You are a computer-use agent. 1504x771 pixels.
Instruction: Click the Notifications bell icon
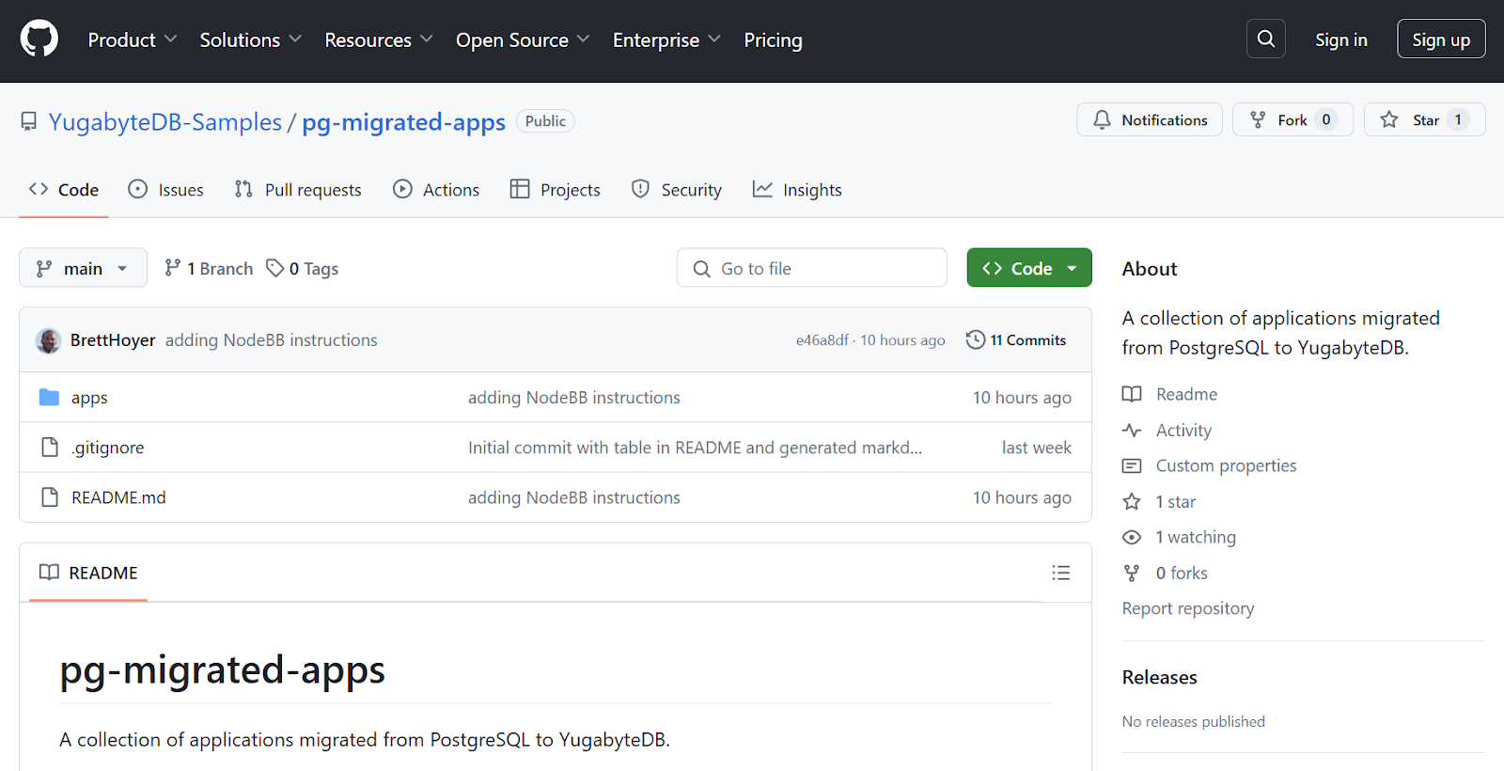[x=1102, y=119]
